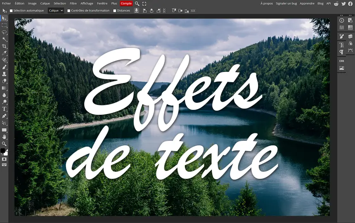Open the Character (Tt) panel icon
This screenshot has height=223, width=355.
[342, 45]
